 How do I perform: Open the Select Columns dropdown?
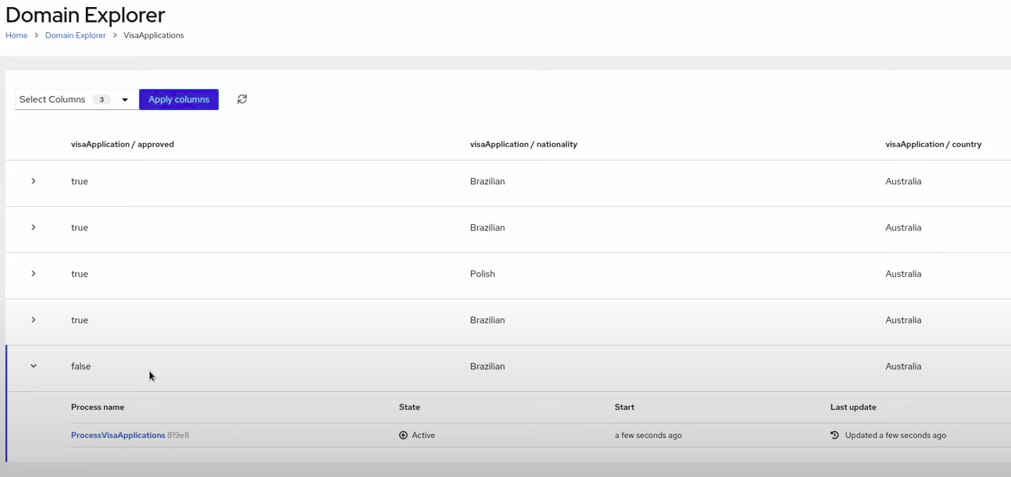(77, 99)
